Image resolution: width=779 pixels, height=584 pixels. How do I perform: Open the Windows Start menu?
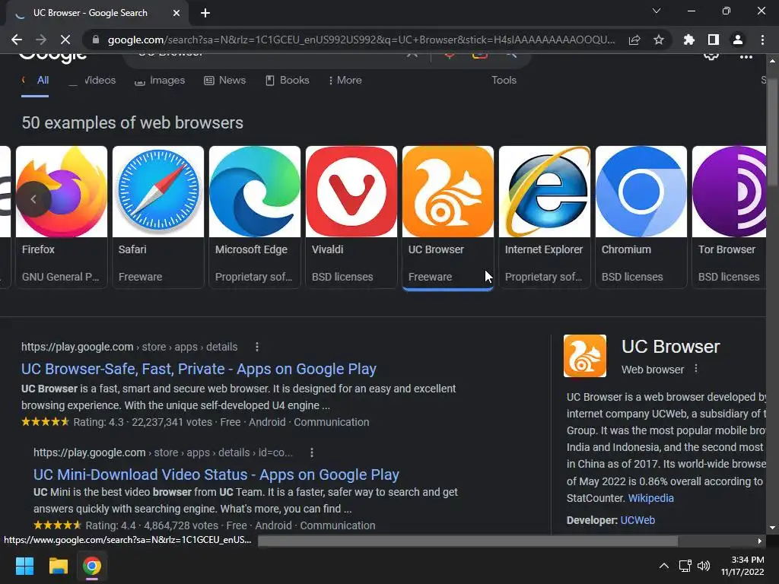24,566
